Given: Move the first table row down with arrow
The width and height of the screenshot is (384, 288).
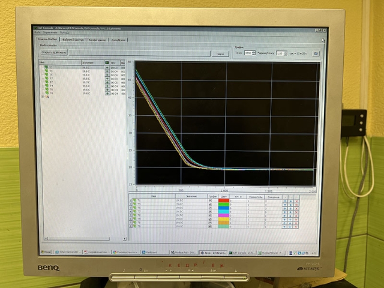Looking at the screenshot, I should (x=291, y=201).
